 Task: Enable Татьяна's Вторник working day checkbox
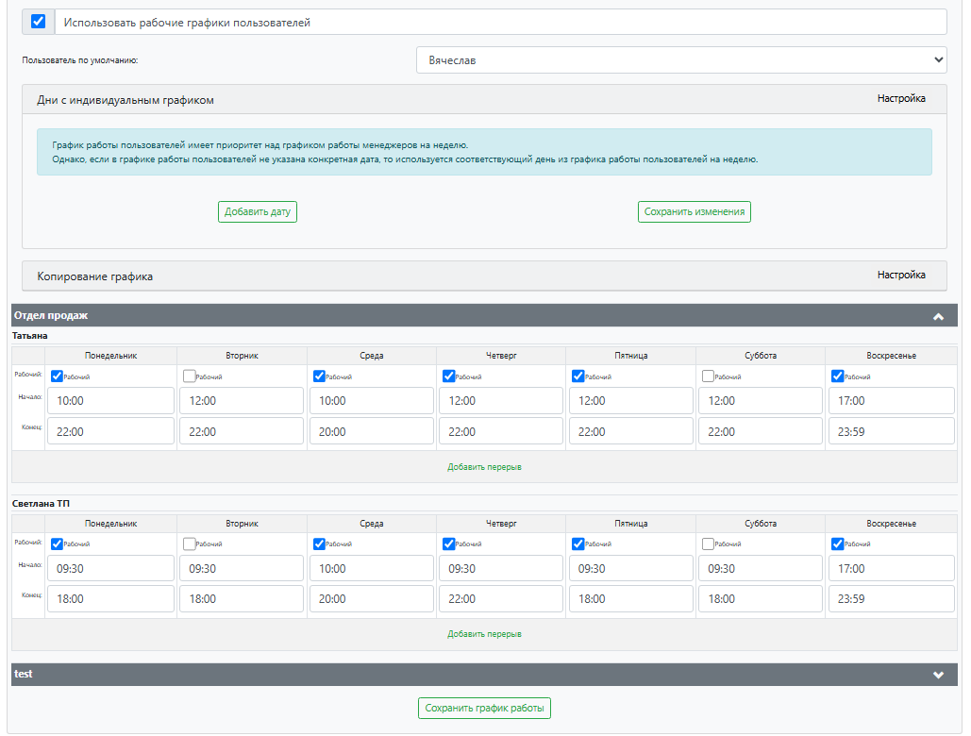click(x=190, y=376)
